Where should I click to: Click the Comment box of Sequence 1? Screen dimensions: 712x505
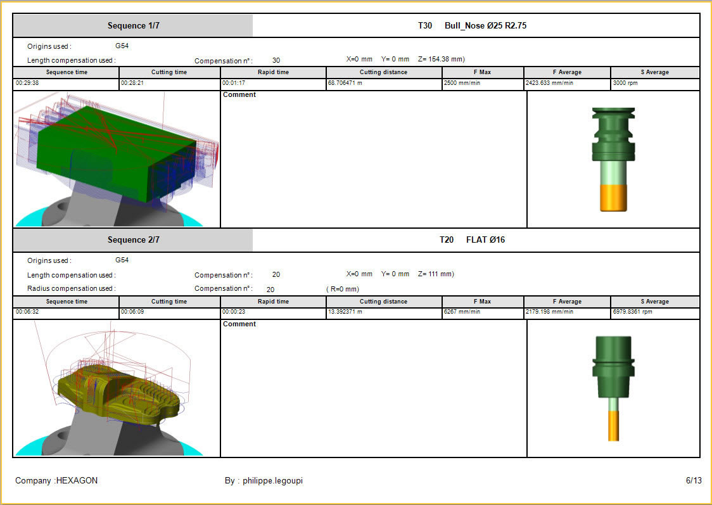pyautogui.click(x=373, y=159)
